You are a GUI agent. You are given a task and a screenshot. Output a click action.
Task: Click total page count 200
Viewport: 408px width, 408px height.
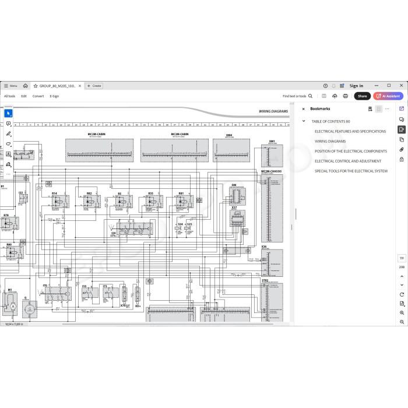tap(402, 267)
